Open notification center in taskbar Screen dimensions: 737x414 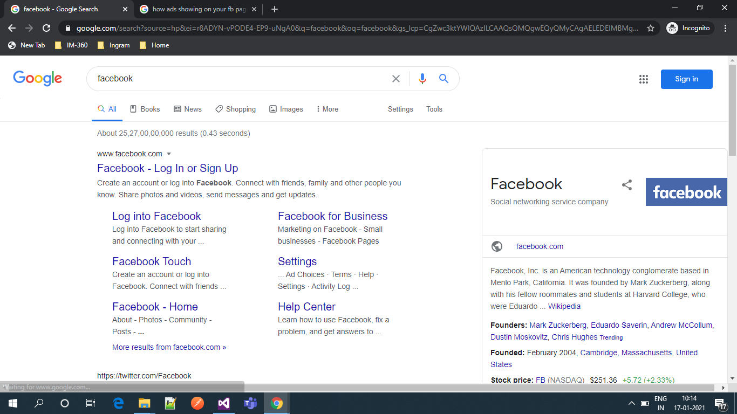[x=720, y=403]
